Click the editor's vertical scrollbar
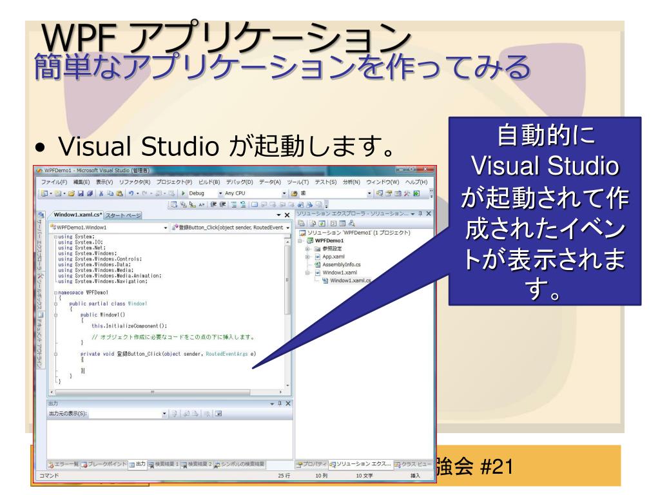This screenshot has width=660, height=495. (288, 311)
